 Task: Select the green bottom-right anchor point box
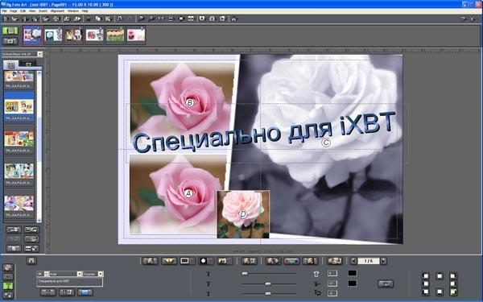(x=452, y=292)
